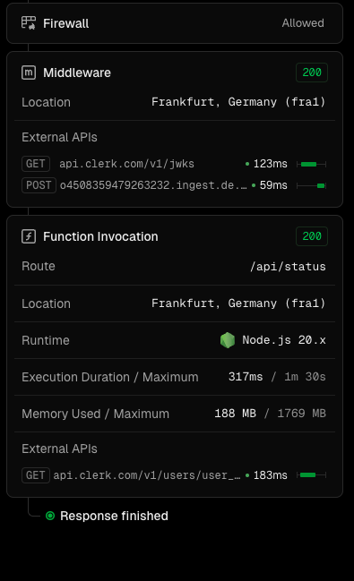Screen dimensions: 354x581
Task: Click the Function Invocation lightning icon
Action: tap(29, 236)
